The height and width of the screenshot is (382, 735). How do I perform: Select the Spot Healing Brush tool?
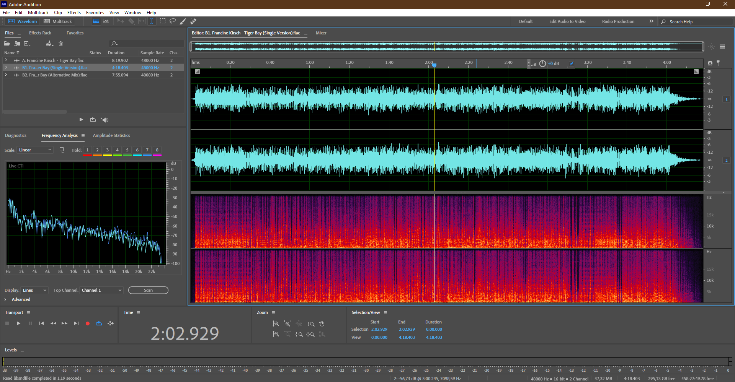(x=193, y=21)
